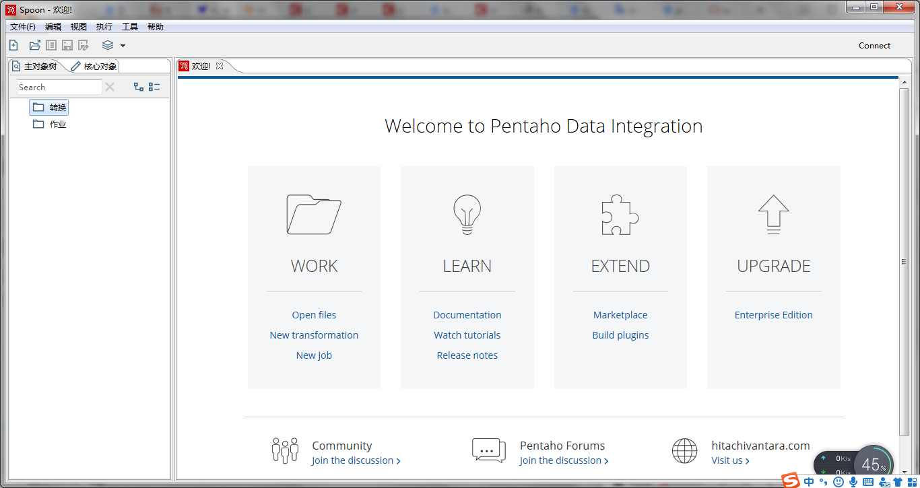Click the welcome page vertical scrollbar
Screen dimensions: 920x488
click(x=904, y=263)
